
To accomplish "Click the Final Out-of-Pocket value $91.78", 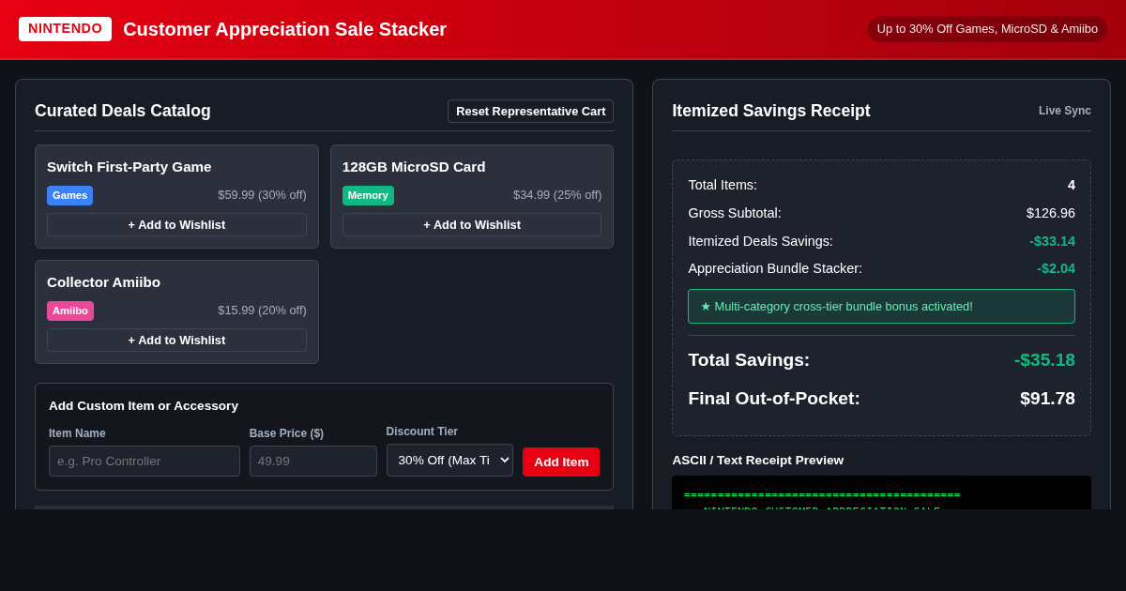I will (x=1047, y=399).
